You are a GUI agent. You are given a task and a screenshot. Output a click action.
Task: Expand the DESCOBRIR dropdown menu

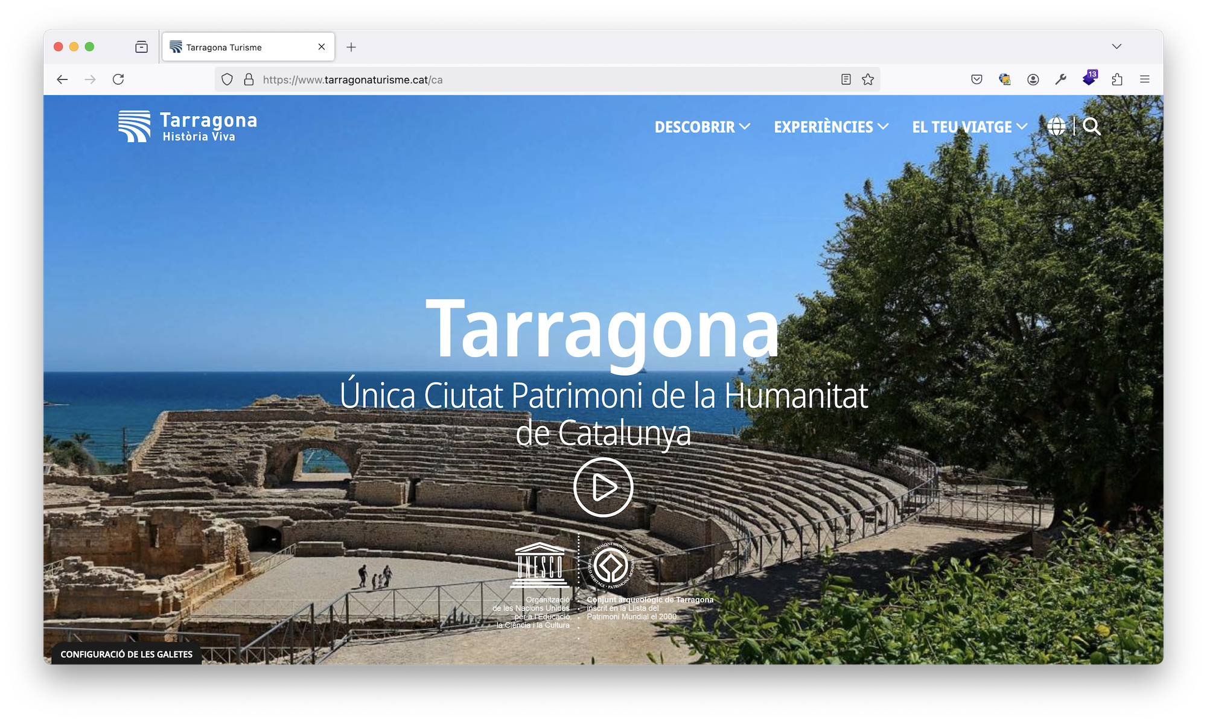point(702,127)
